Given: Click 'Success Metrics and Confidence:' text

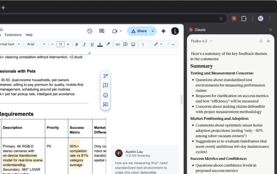Looking at the screenshot, I should pos(219,158).
